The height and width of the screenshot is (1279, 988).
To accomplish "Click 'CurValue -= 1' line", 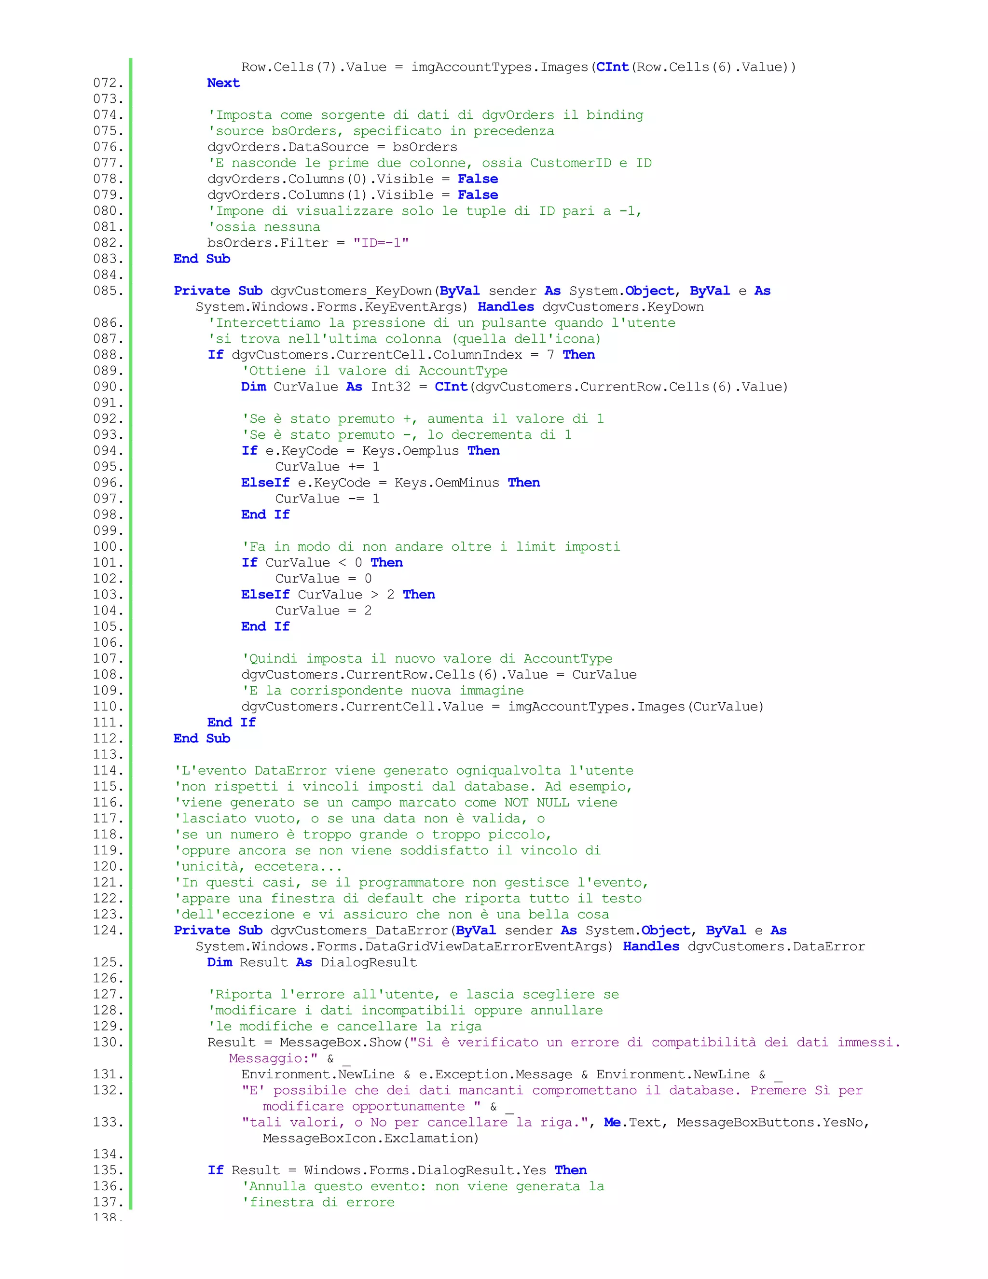I will tap(328, 499).
